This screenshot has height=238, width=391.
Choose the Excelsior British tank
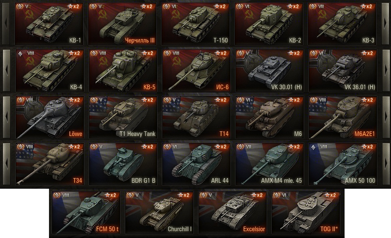tap(233, 212)
